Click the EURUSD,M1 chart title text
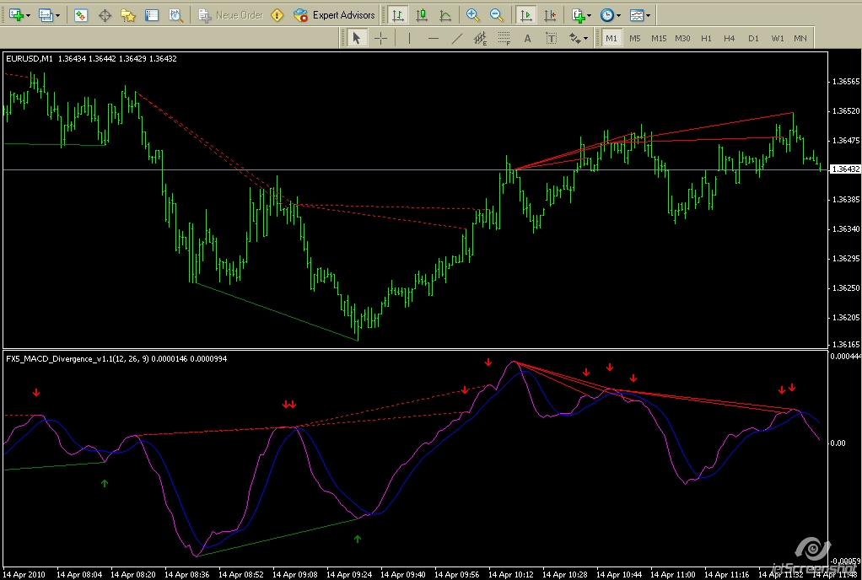 pyautogui.click(x=30, y=58)
